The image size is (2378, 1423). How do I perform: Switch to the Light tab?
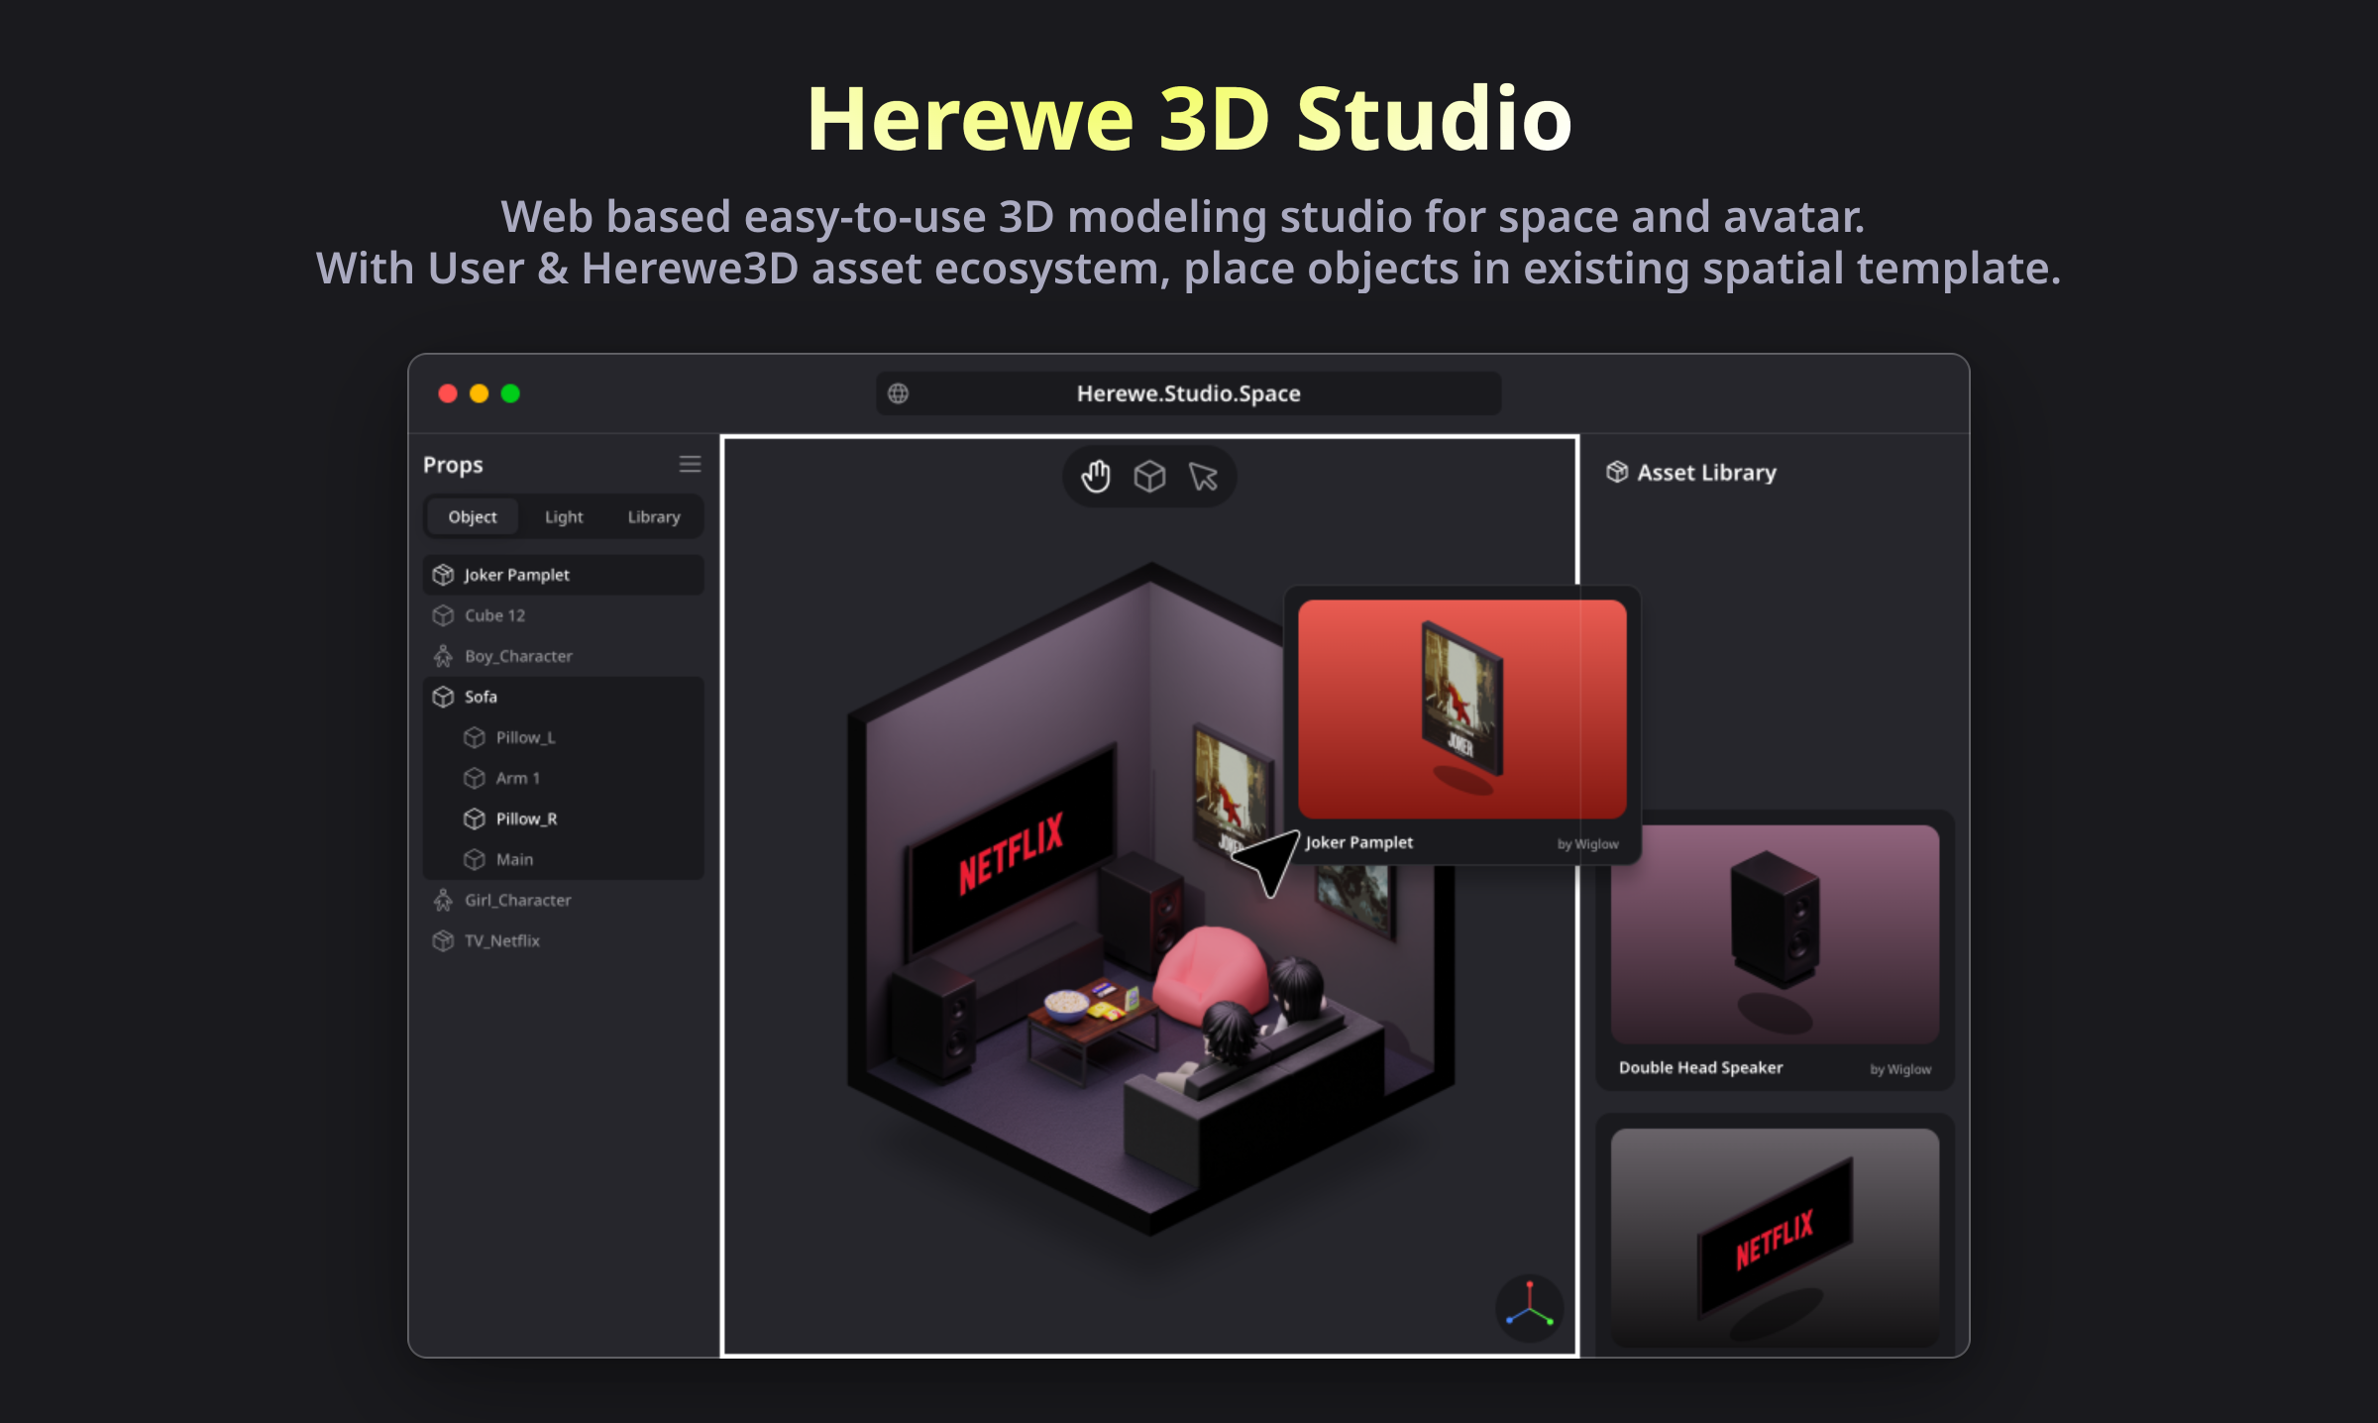(563, 516)
